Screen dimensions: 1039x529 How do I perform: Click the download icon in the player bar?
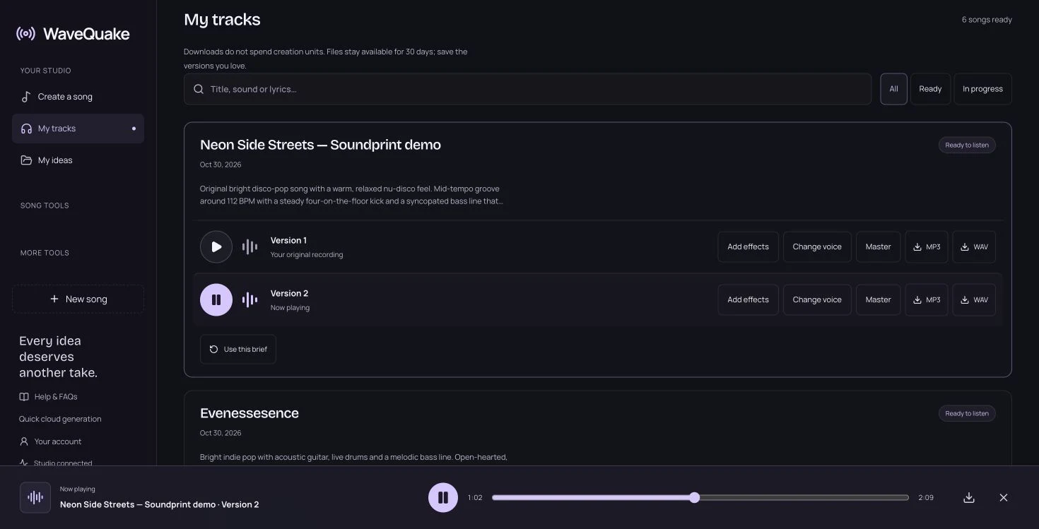(x=969, y=497)
